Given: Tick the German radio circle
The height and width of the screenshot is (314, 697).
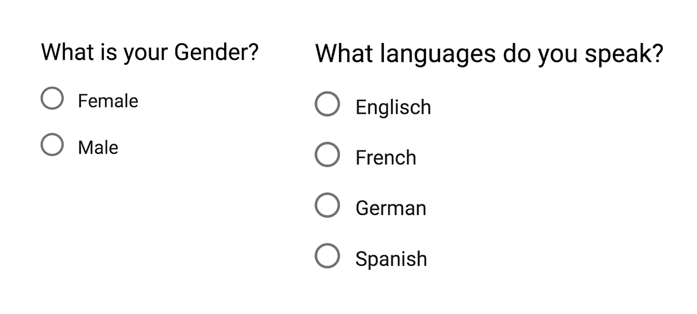Looking at the screenshot, I should point(327,205).
